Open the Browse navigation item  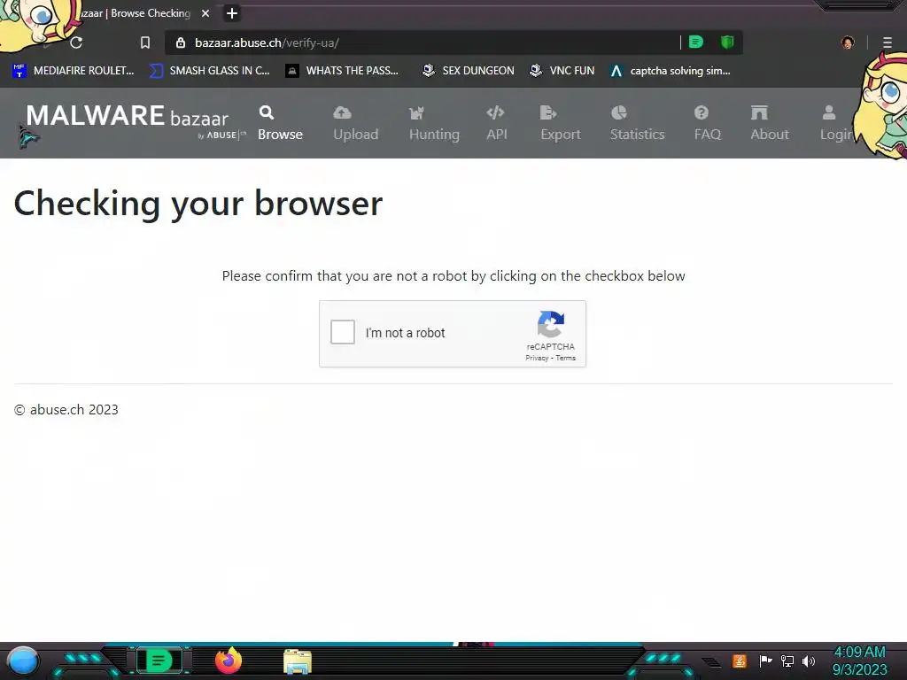pos(280,123)
